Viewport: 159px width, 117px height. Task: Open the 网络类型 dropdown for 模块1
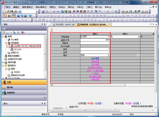(x=108, y=37)
